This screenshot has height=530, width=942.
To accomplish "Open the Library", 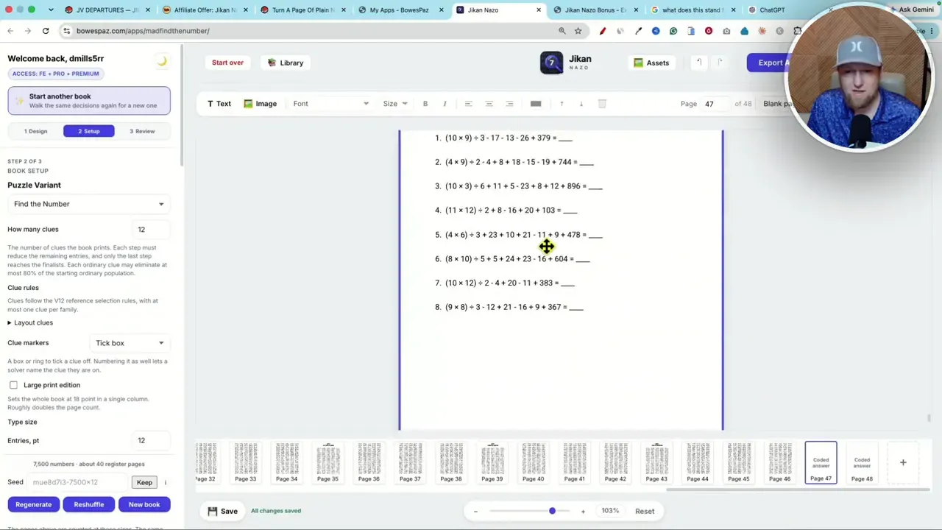I will click(x=286, y=63).
